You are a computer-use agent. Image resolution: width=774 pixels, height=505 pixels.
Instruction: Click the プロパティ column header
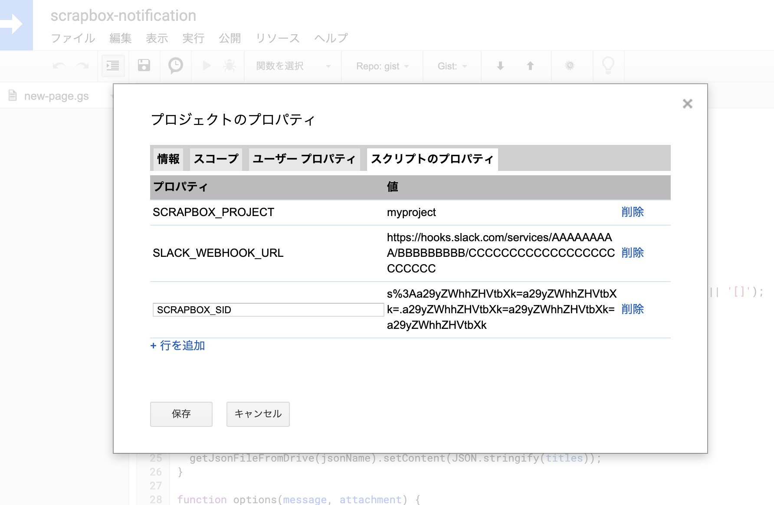coord(180,187)
